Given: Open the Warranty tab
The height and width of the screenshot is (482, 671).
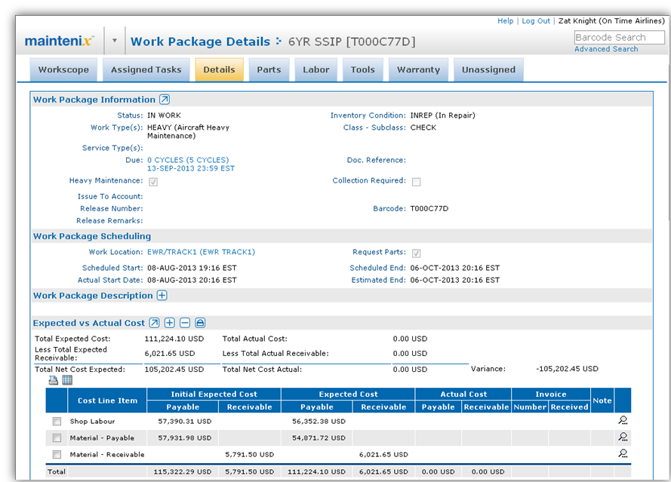Looking at the screenshot, I should tap(418, 69).
